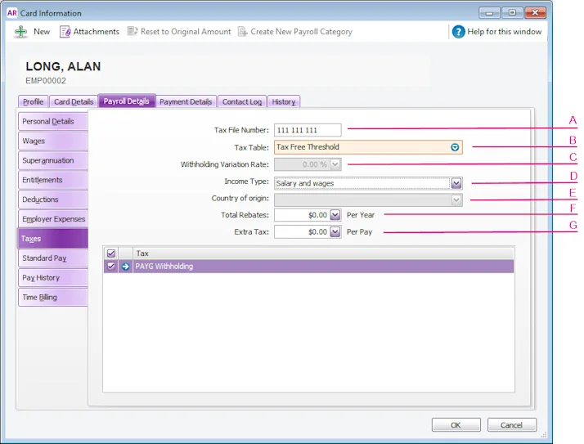Screen dimensions: 584x444
Task: Click the Cancel button
Action: 512,425
